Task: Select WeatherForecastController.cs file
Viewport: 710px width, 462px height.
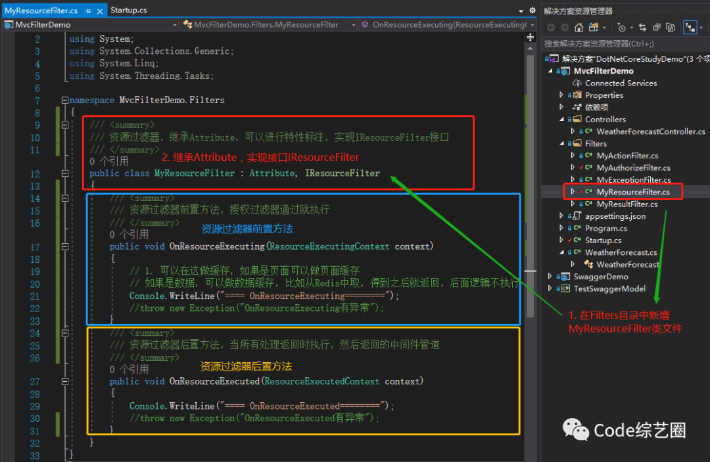Action: coord(651,131)
